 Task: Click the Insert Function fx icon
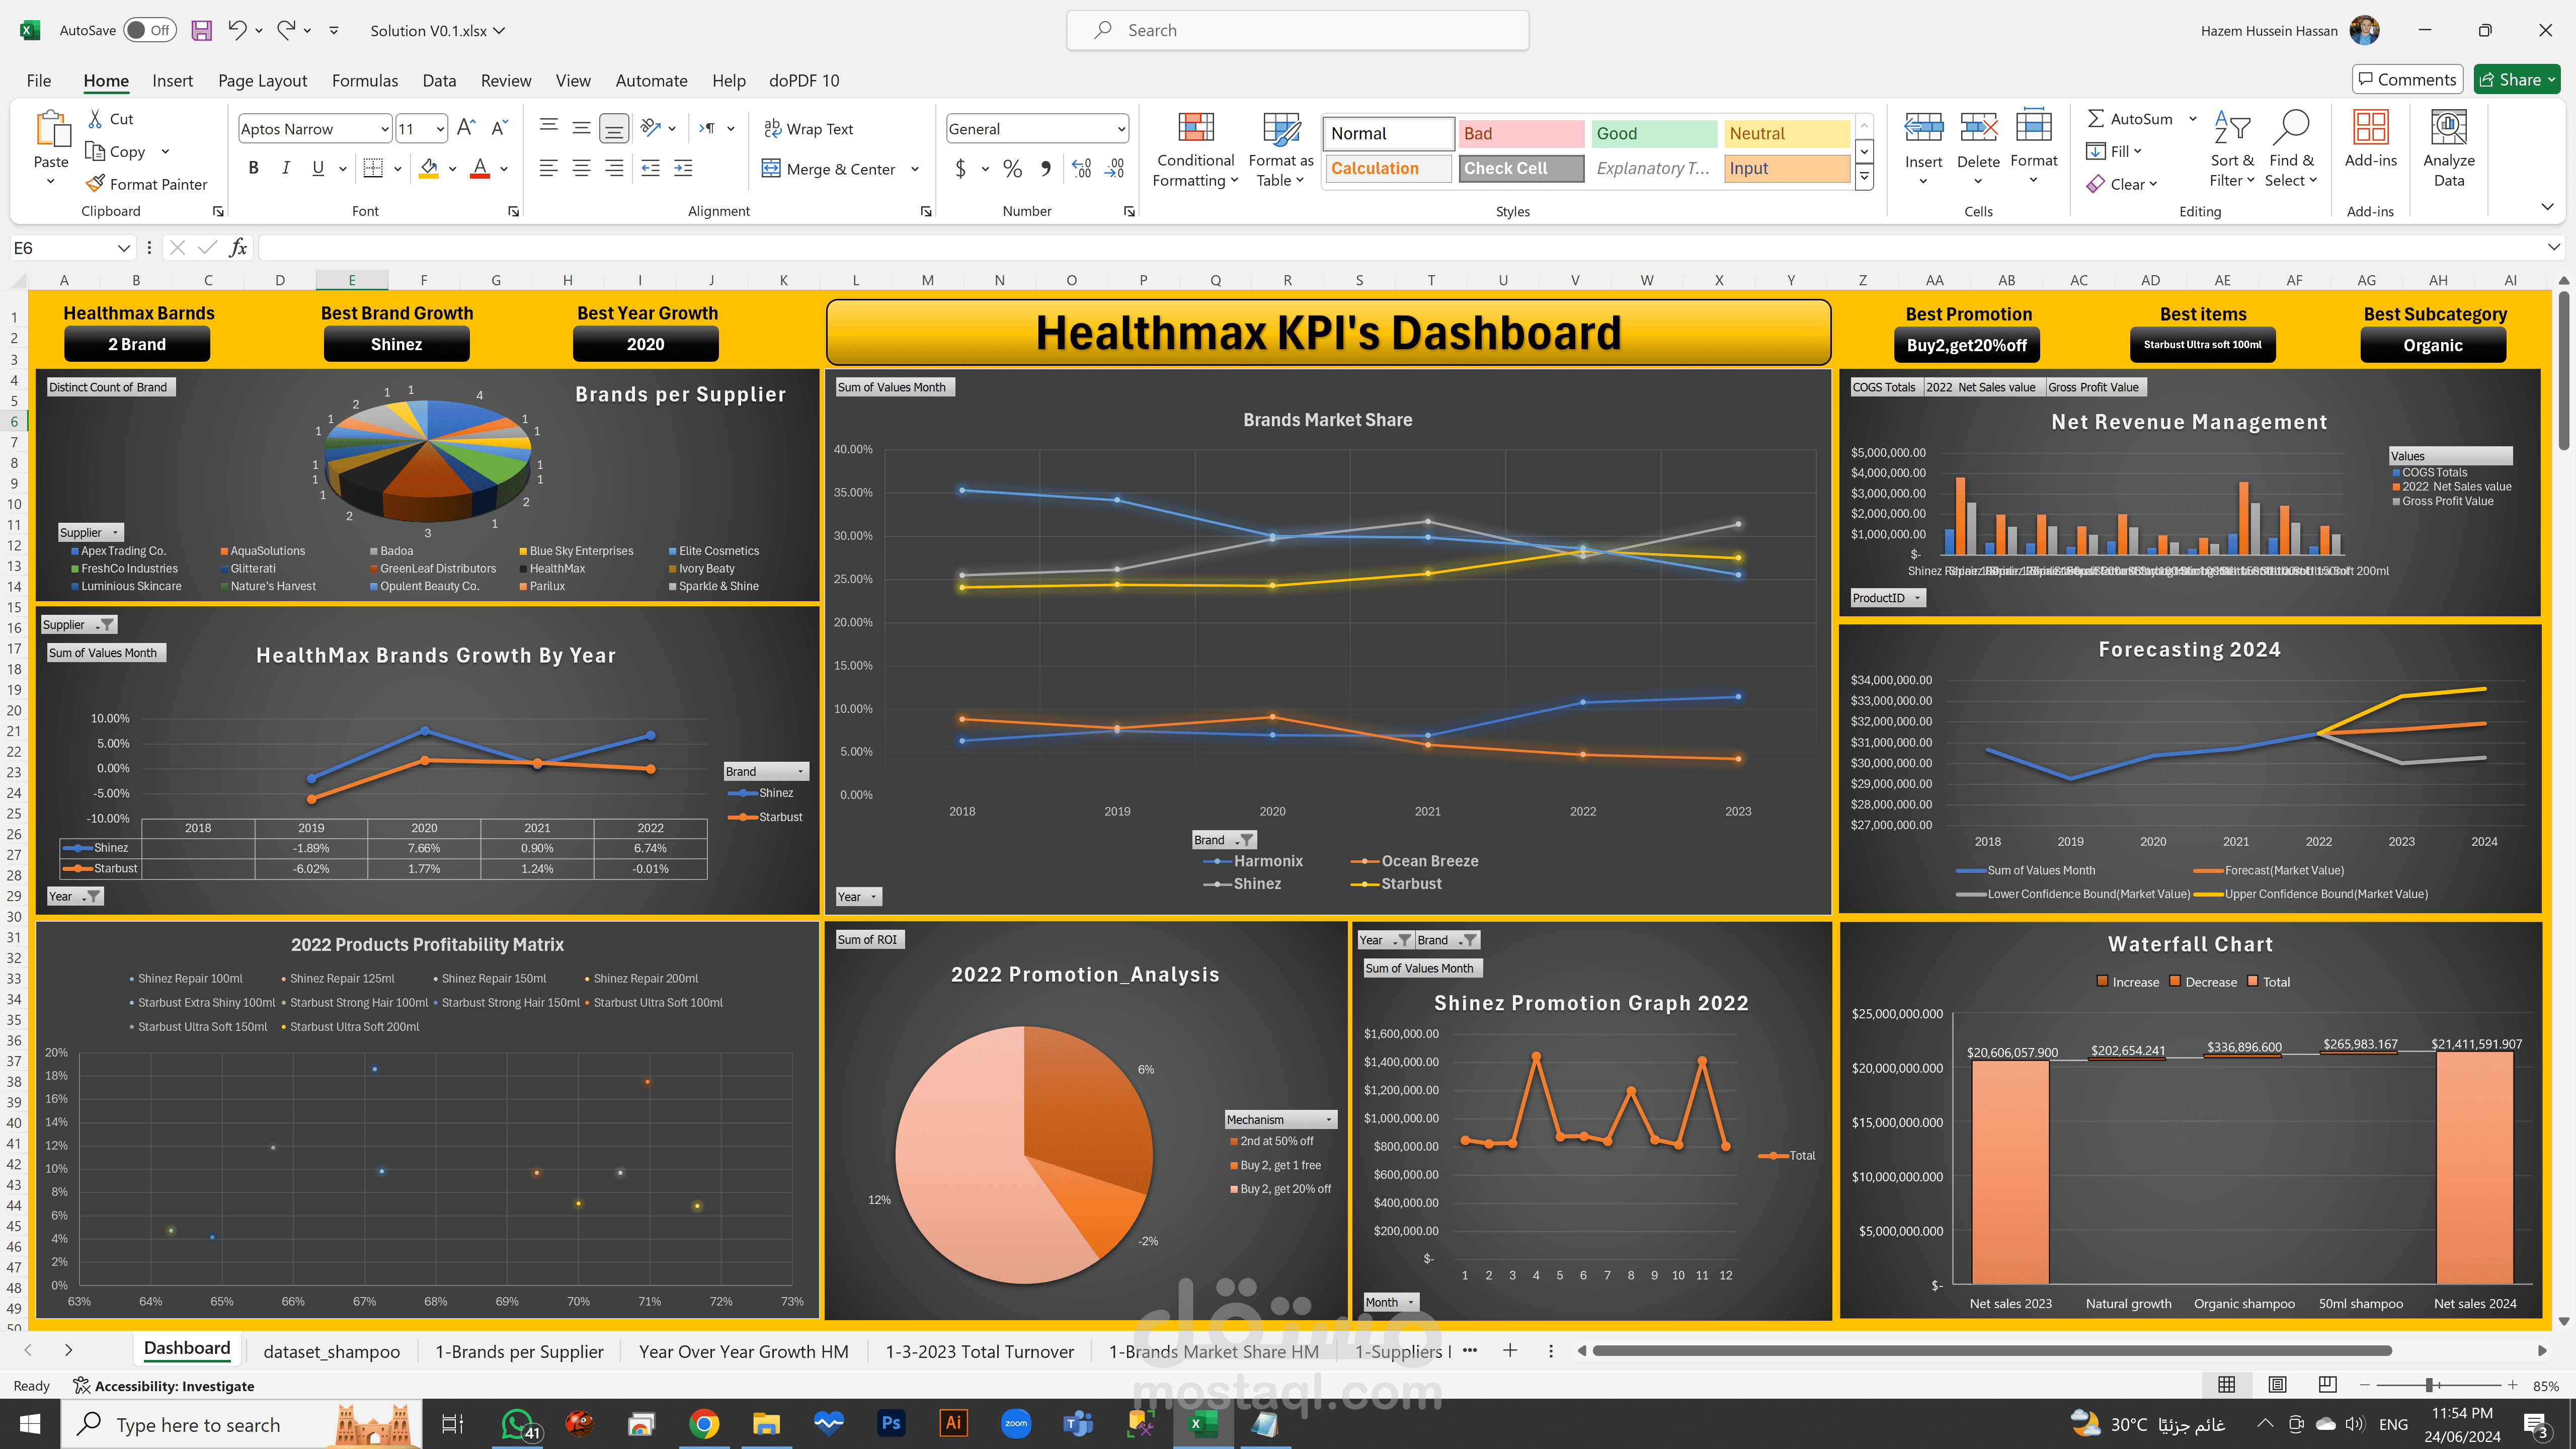click(238, 247)
